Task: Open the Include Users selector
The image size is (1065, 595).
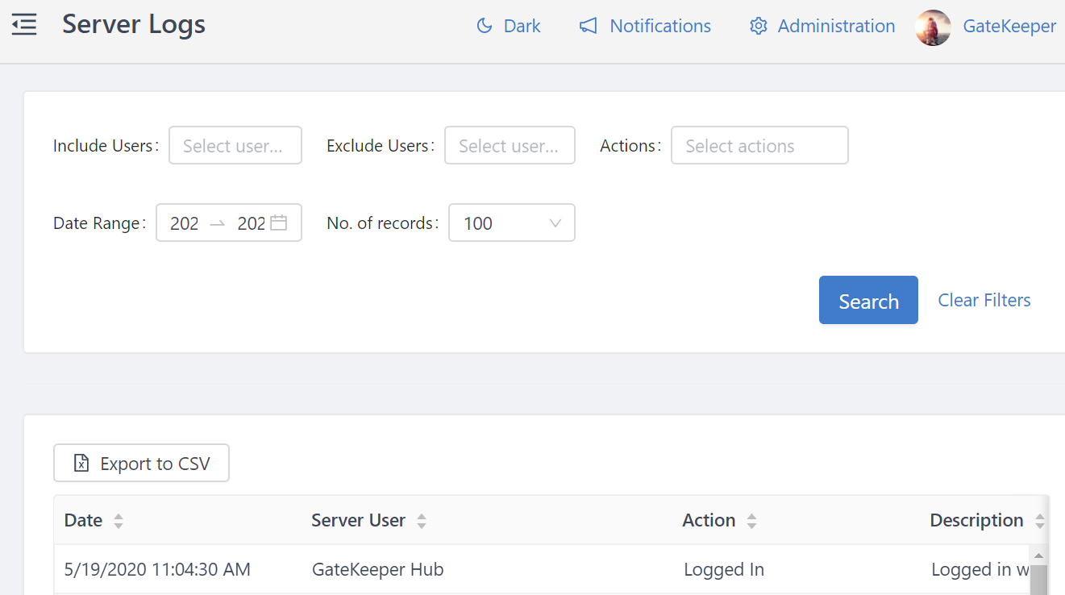Action: click(x=235, y=146)
